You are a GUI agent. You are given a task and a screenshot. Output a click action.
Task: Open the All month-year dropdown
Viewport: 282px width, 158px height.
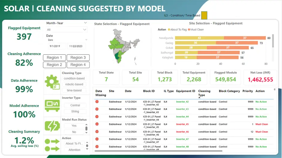(67, 30)
